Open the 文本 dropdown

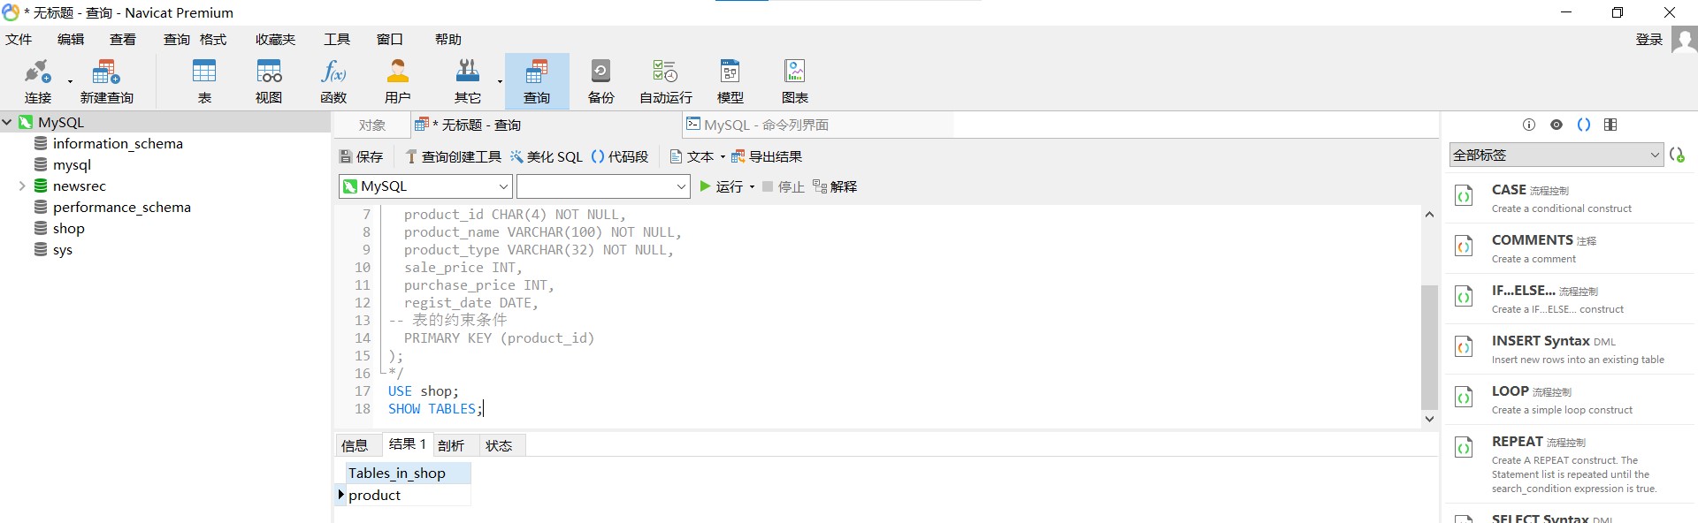[697, 156]
